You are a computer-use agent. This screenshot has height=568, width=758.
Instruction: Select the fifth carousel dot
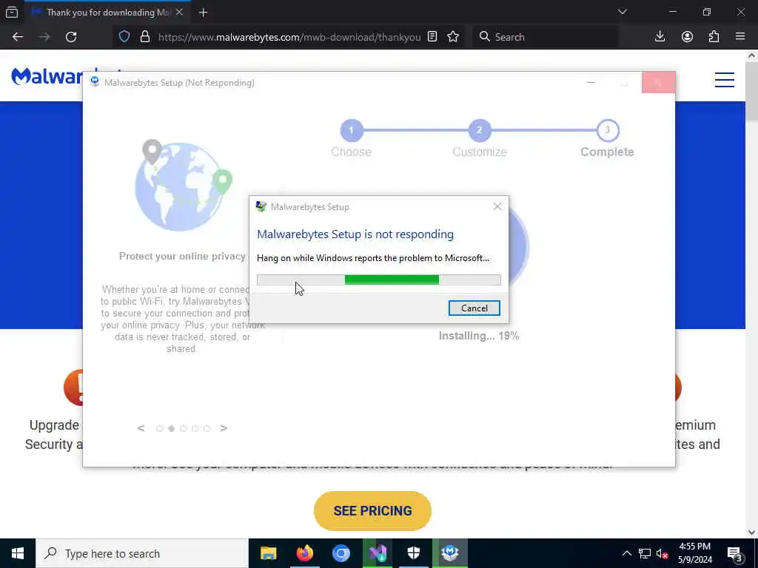click(x=207, y=428)
